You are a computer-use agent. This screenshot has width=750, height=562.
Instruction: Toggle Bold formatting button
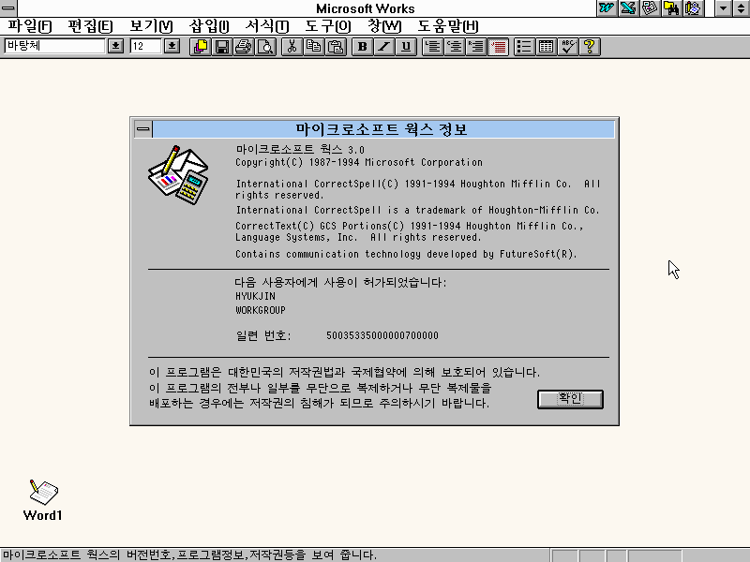(362, 46)
